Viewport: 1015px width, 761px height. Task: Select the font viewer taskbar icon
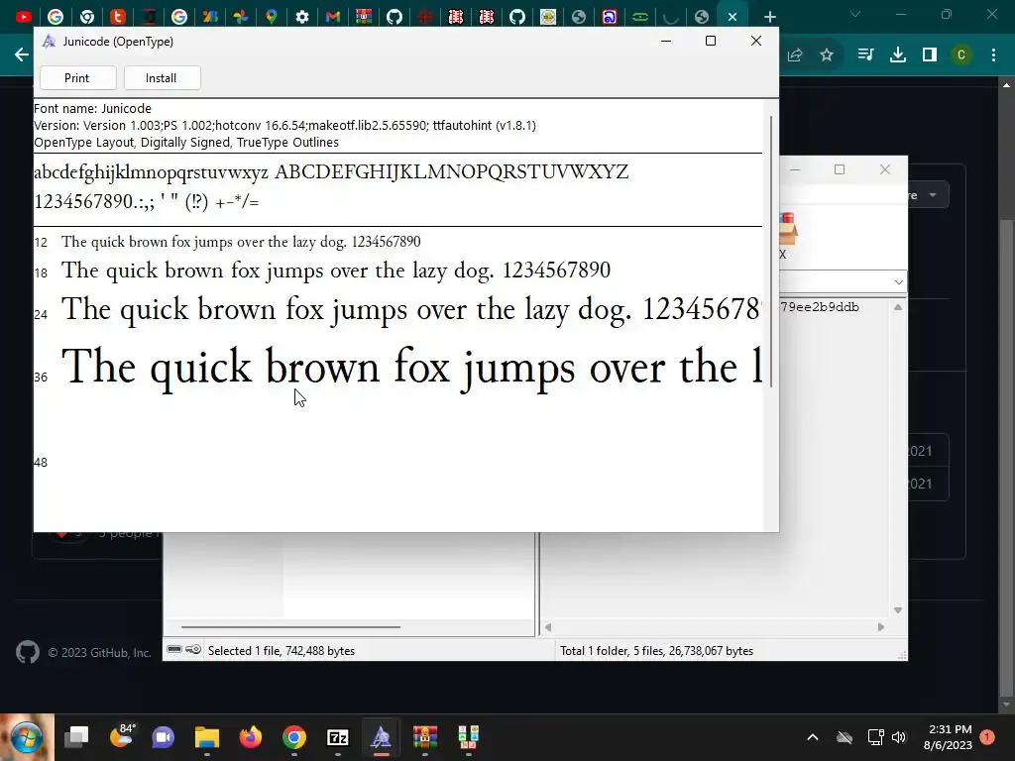[x=382, y=737]
